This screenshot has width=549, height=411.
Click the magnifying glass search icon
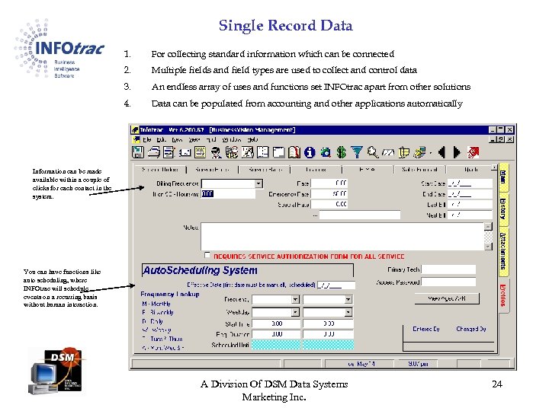click(373, 152)
